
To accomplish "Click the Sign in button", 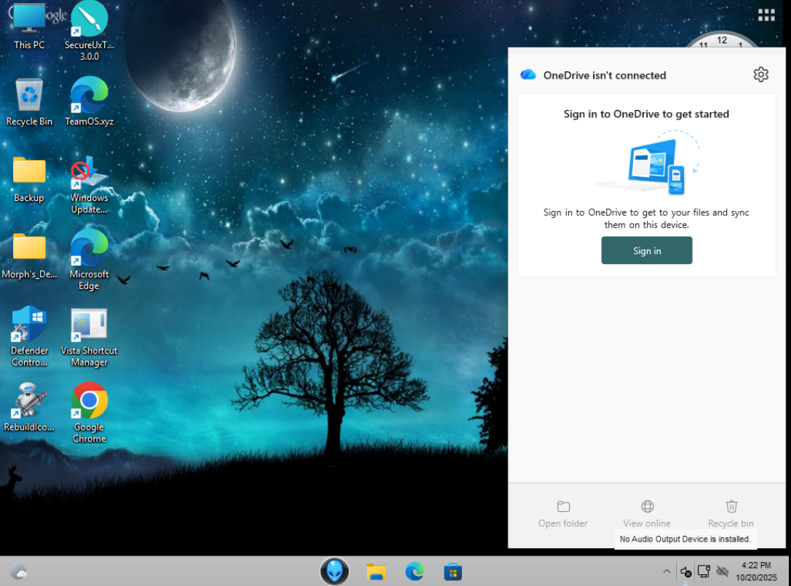I will tap(646, 250).
